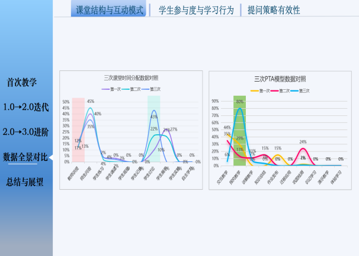Open the 1.0→2.0迭代 sidebar section
Screen dimensions: 359x256
(x=25, y=107)
